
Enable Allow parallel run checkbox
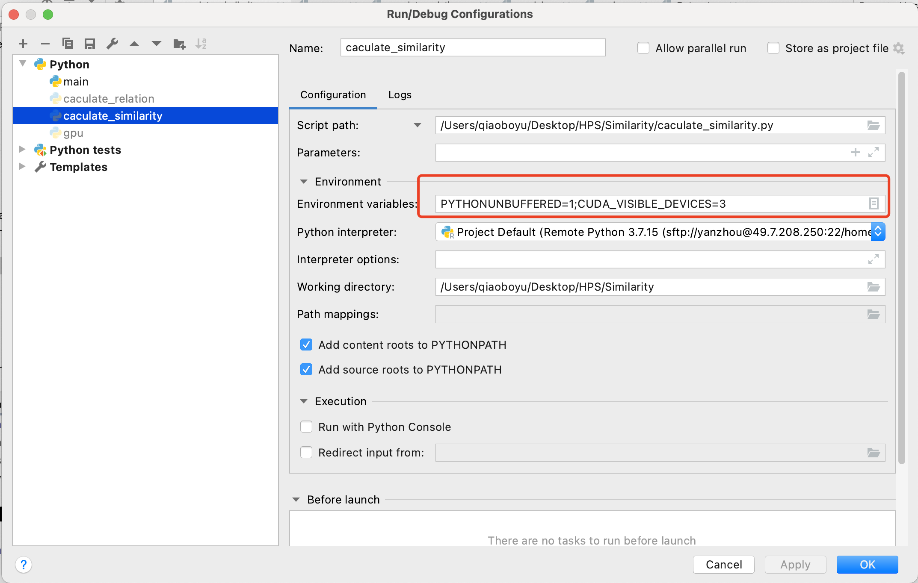(x=643, y=48)
